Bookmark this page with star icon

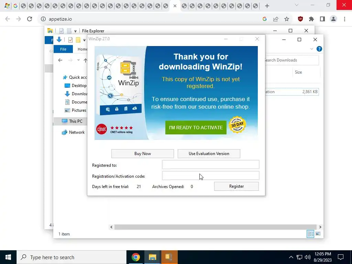(x=286, y=19)
